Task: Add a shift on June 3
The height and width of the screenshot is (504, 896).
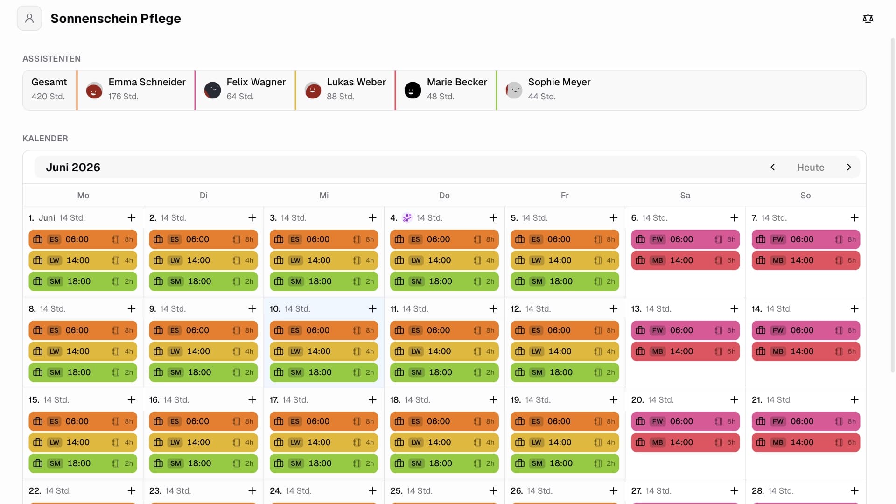Action: click(372, 218)
